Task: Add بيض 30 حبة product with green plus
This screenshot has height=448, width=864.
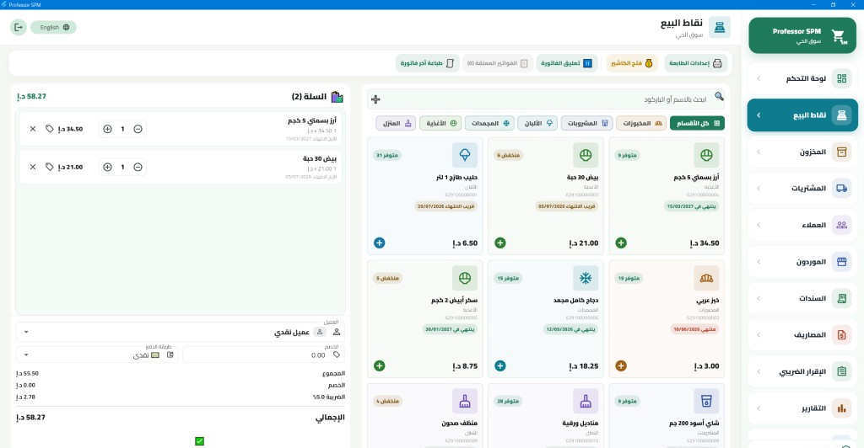Action: (500, 243)
